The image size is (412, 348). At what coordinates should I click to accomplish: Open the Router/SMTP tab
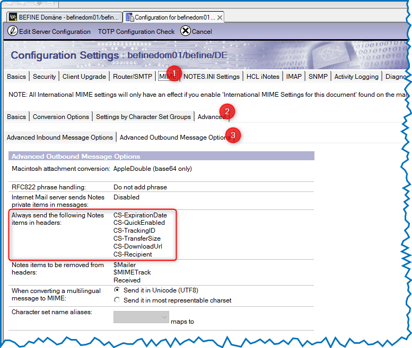pos(132,77)
